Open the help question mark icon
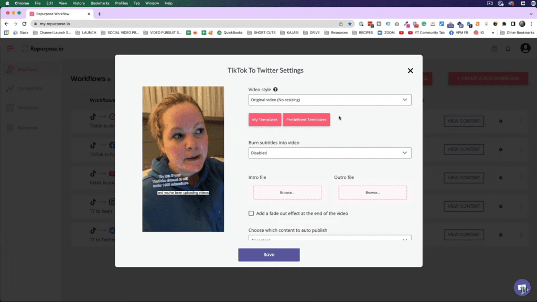This screenshot has width=537, height=302. point(494,49)
